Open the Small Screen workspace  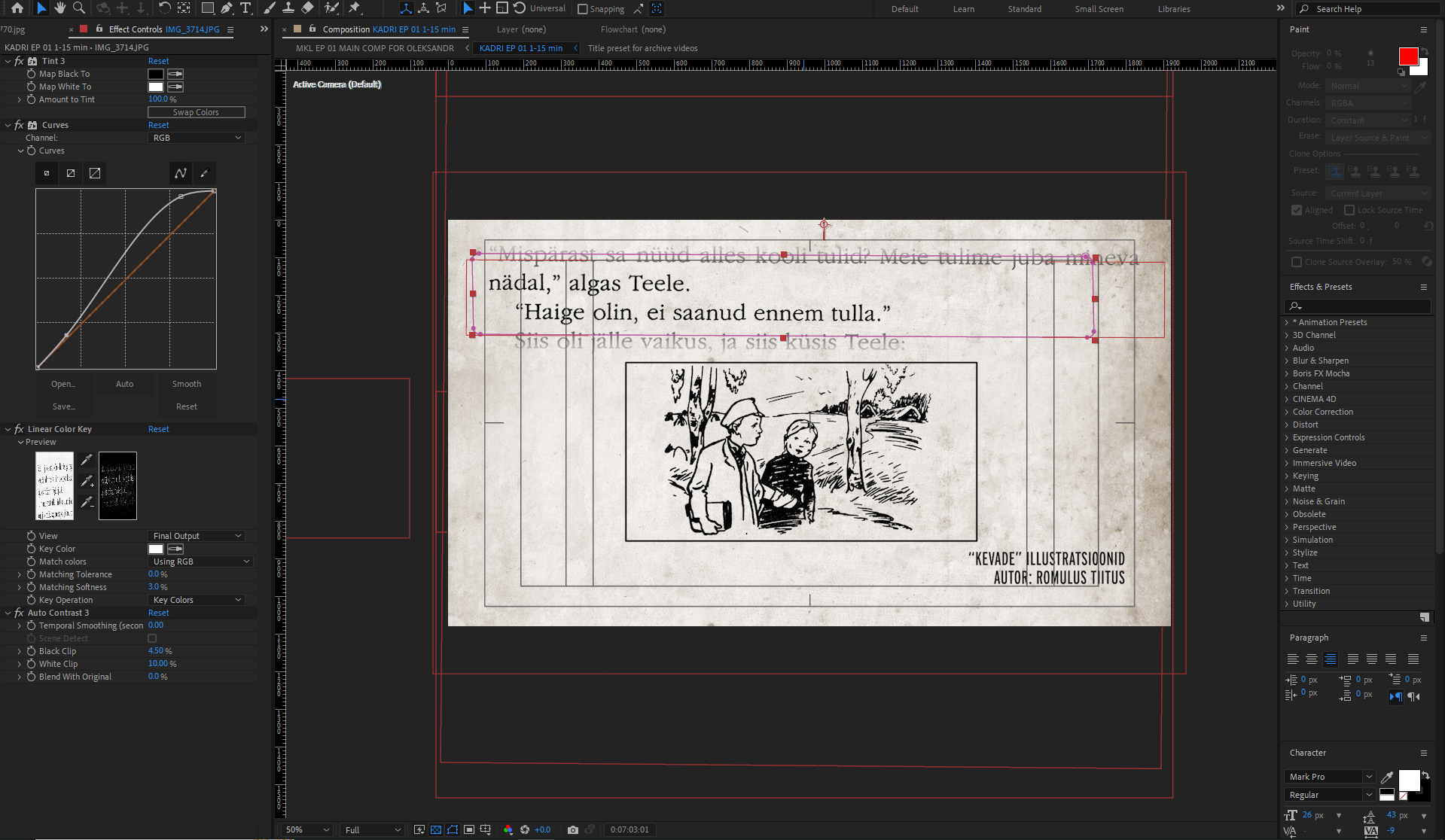(x=1099, y=9)
